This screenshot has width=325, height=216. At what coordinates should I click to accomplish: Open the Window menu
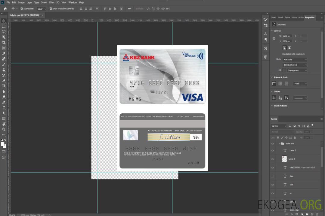(73, 2)
